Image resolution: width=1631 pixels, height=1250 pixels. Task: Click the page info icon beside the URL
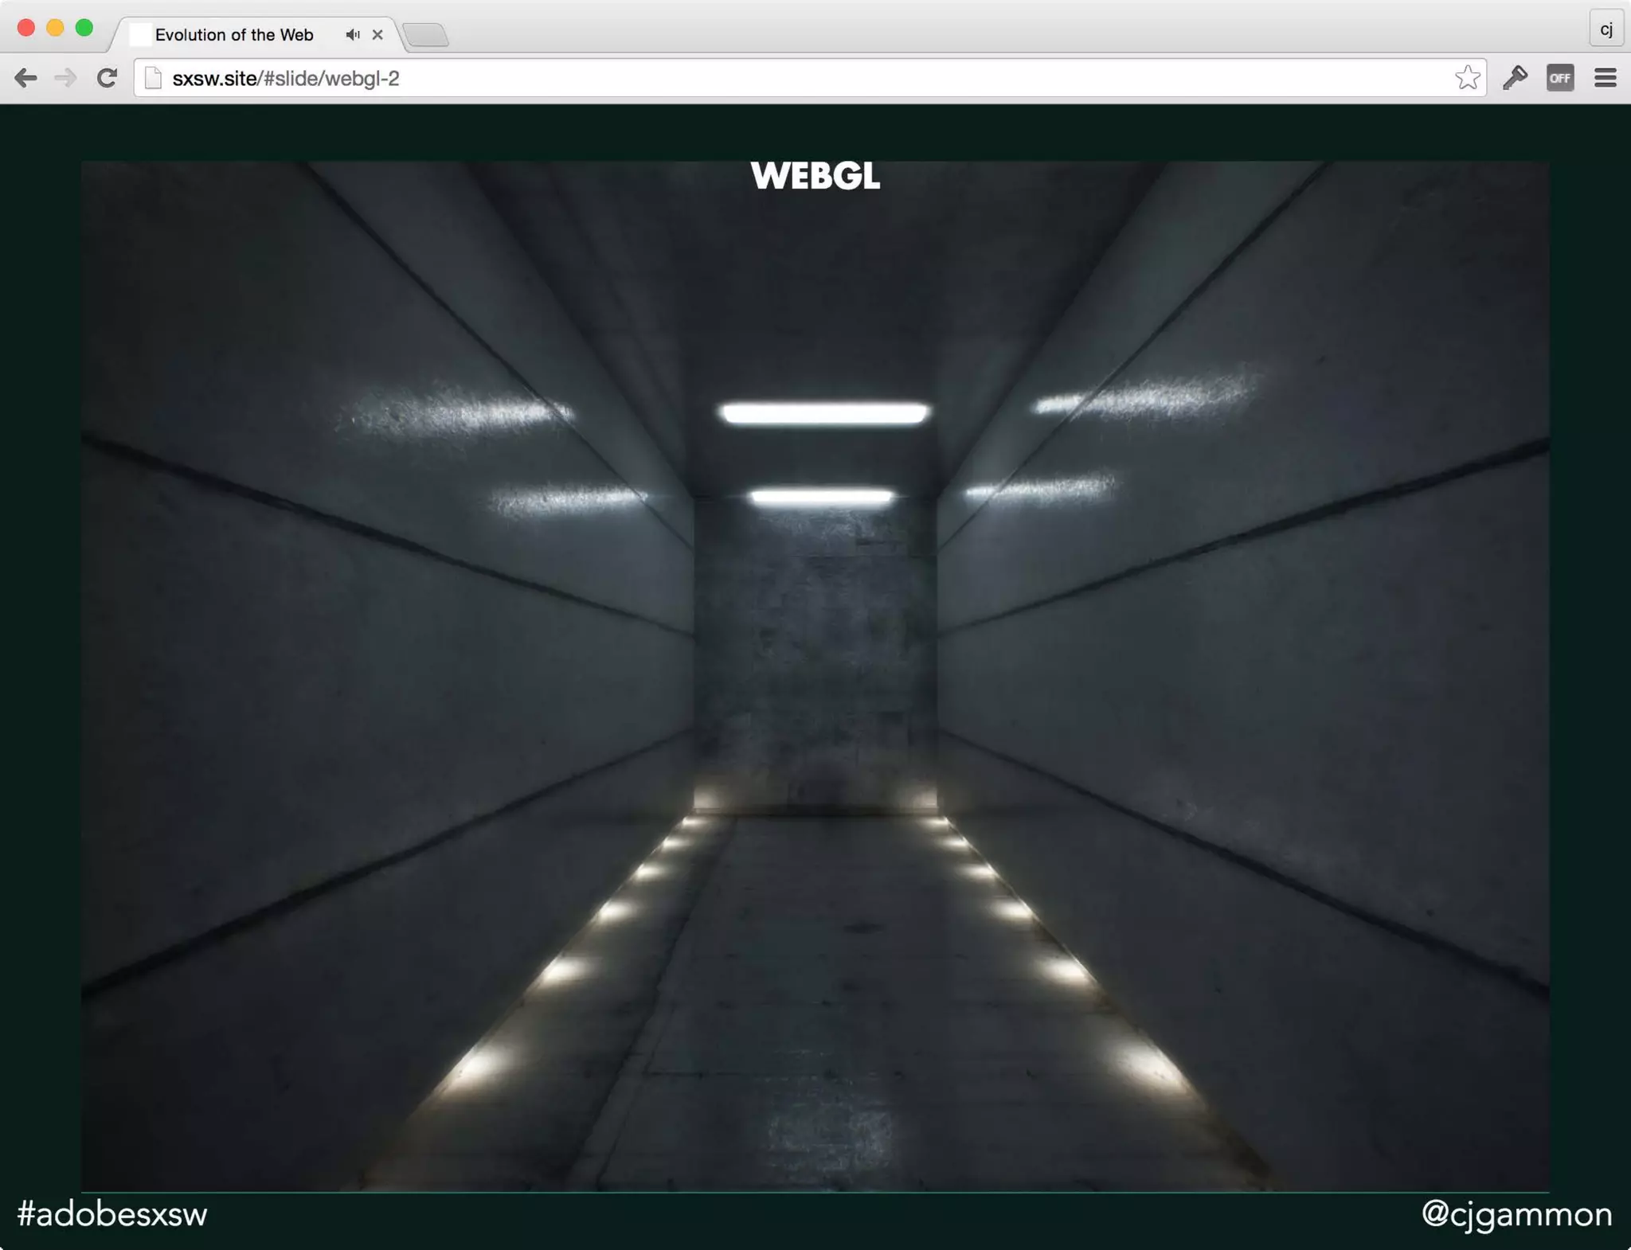coord(153,78)
